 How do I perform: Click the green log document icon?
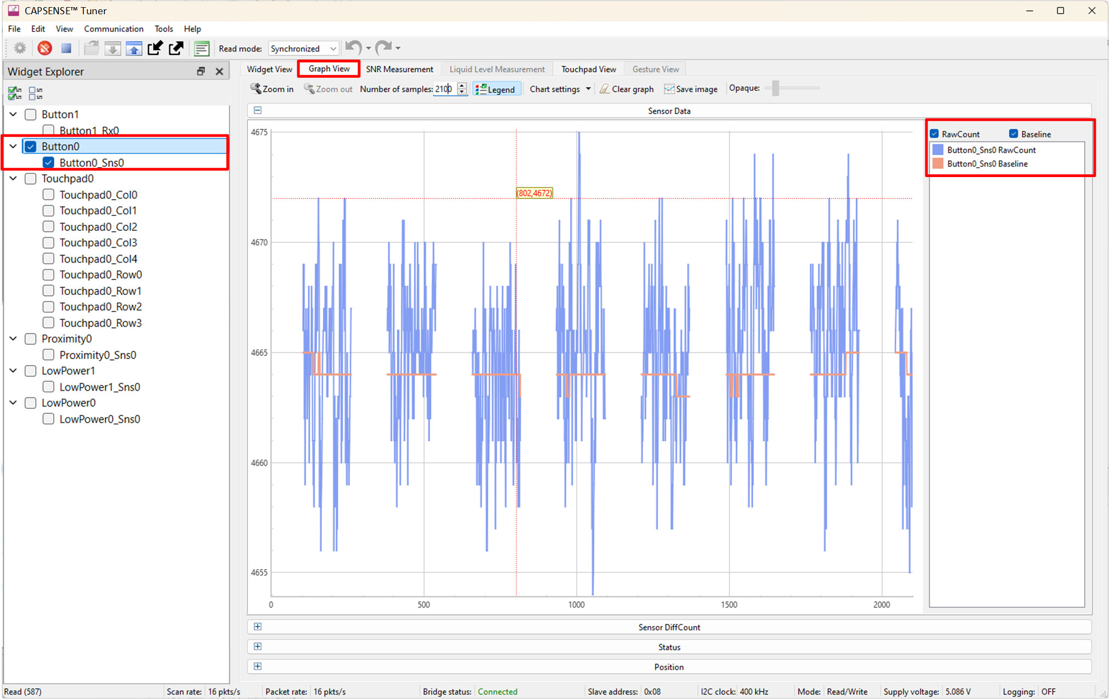click(202, 48)
